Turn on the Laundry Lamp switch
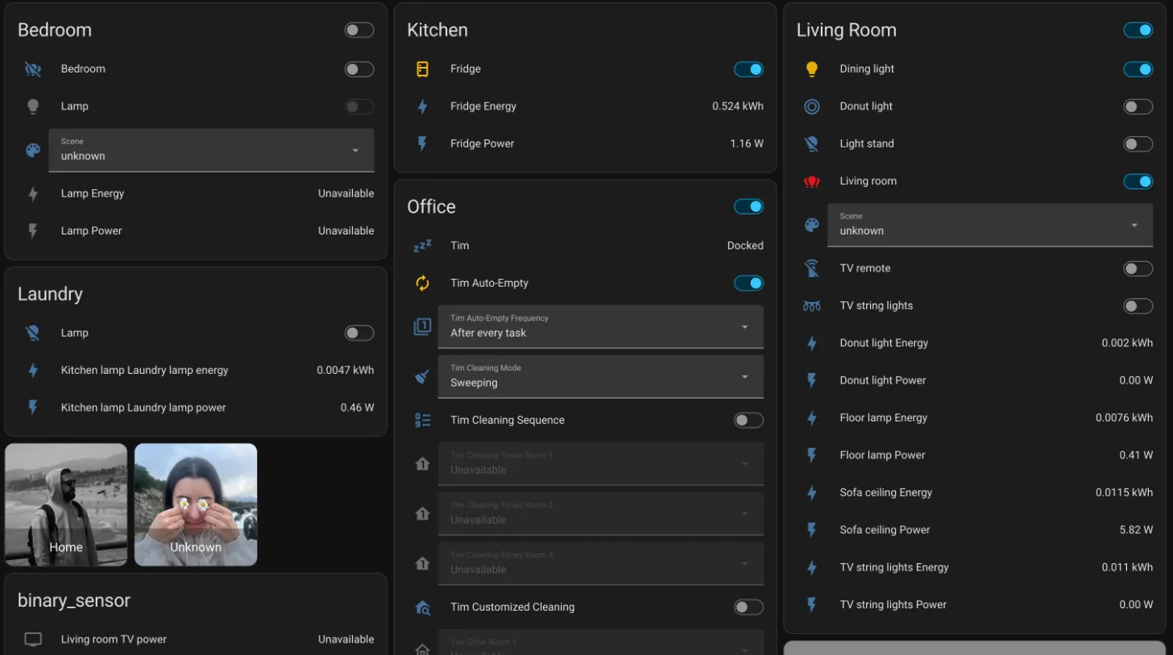This screenshot has width=1173, height=655. [359, 333]
